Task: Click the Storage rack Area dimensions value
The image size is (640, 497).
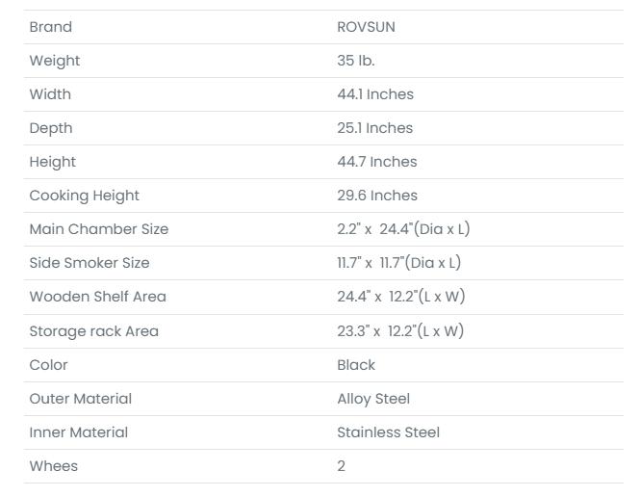Action: tap(399, 331)
